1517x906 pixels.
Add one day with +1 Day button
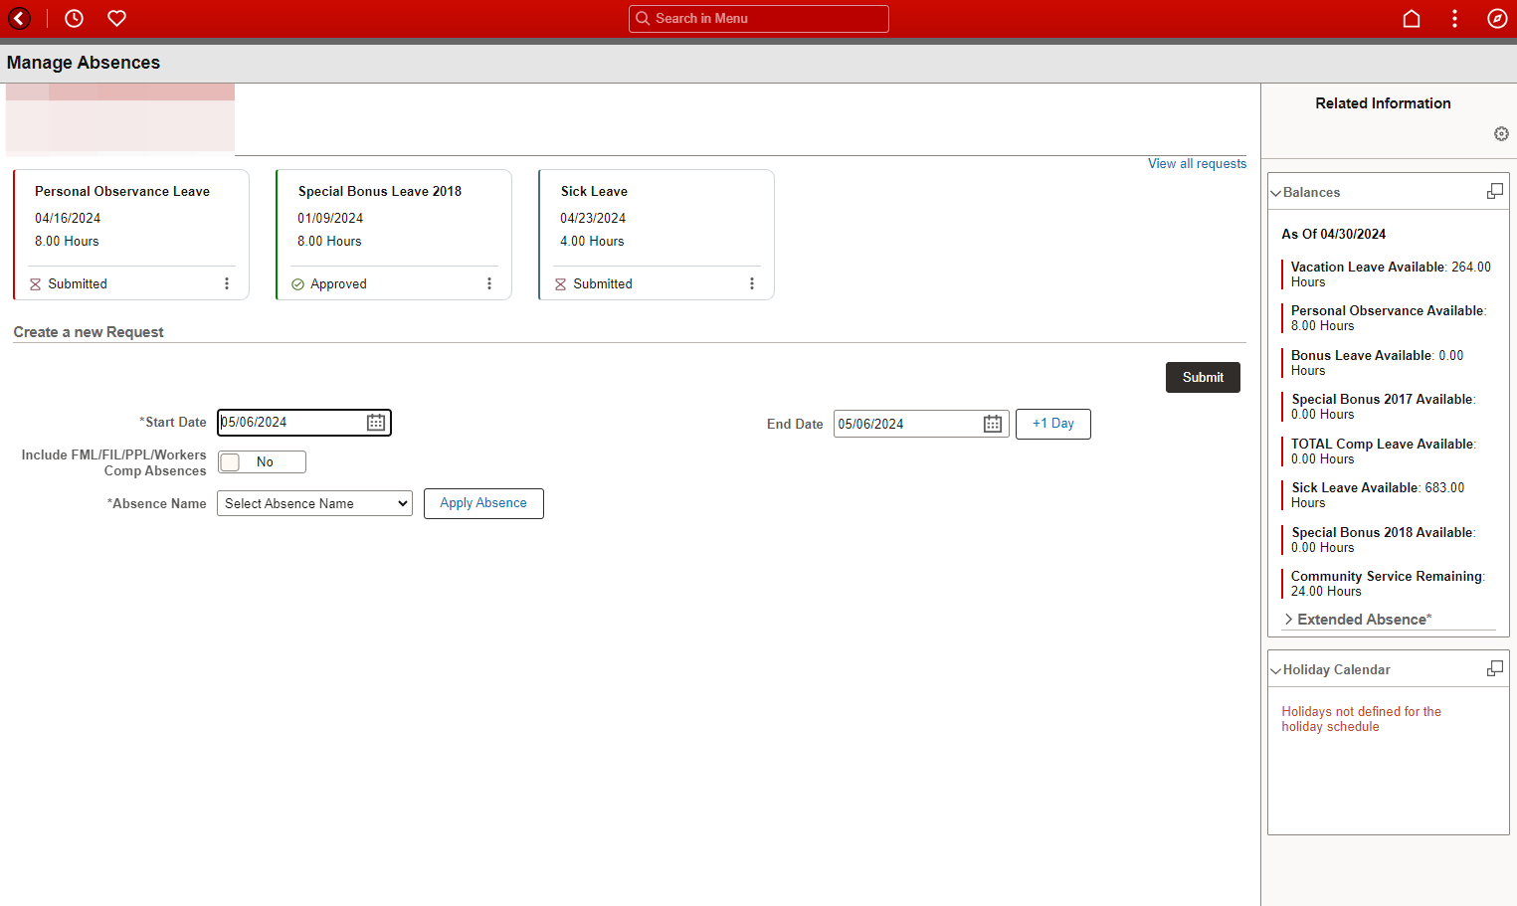[1053, 424]
